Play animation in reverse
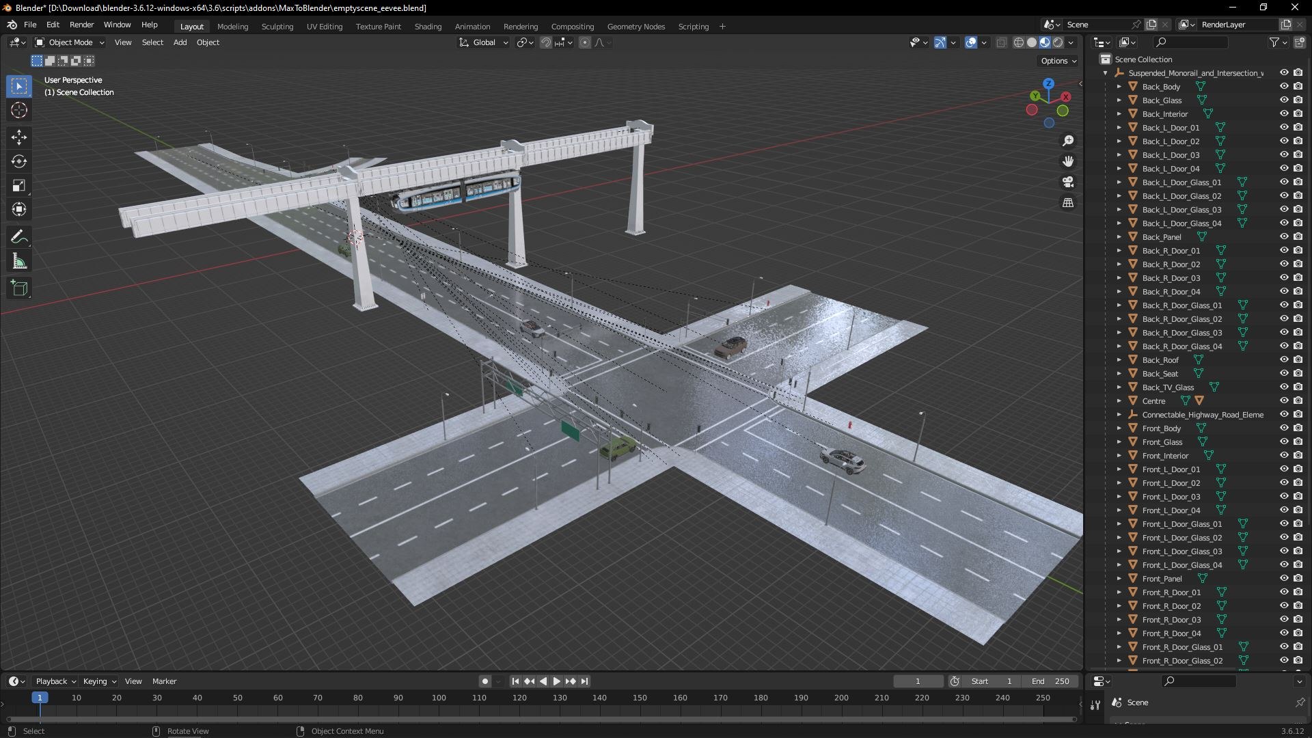 point(543,681)
